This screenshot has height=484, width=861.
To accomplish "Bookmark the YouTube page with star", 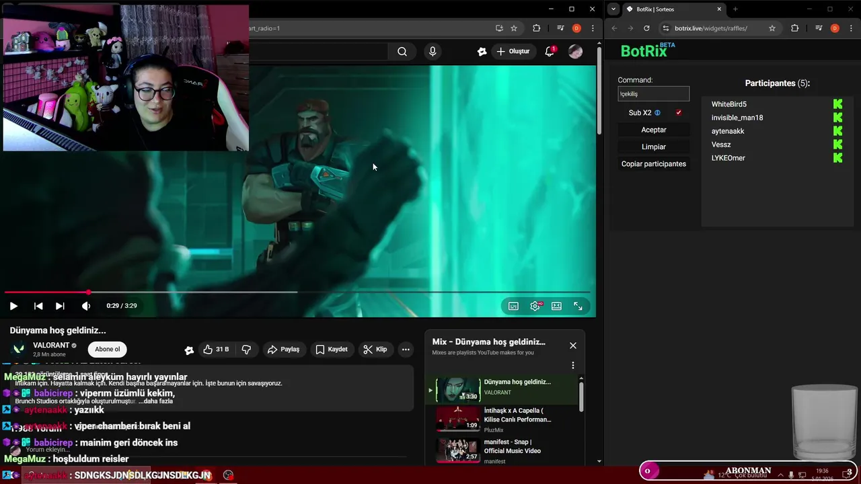I will tap(514, 28).
